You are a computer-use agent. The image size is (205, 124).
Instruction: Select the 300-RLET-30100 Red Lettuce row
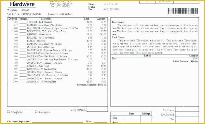pos(57,53)
